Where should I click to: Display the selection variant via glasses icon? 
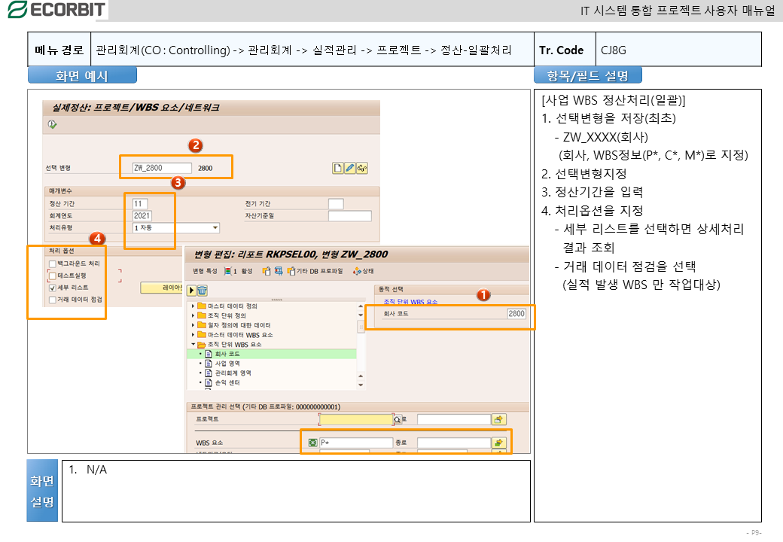(x=362, y=168)
